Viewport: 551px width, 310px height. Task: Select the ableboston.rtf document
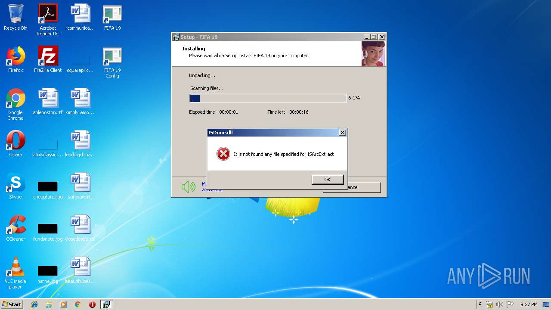[48, 102]
